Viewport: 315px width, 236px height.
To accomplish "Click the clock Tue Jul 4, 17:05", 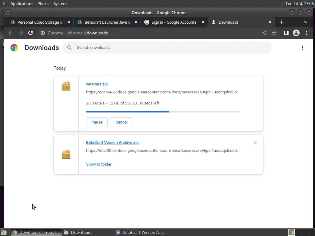I will click(299, 4).
